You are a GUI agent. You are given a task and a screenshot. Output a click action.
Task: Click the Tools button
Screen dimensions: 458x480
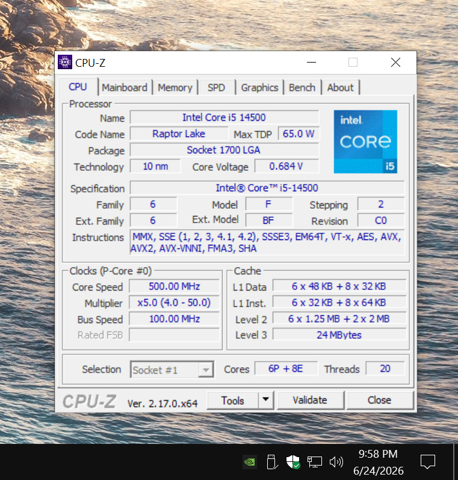point(232,401)
